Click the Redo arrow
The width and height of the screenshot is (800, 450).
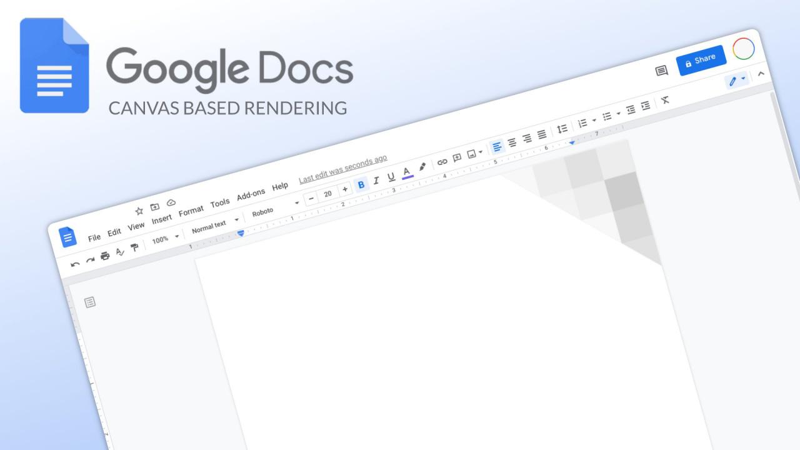90,261
